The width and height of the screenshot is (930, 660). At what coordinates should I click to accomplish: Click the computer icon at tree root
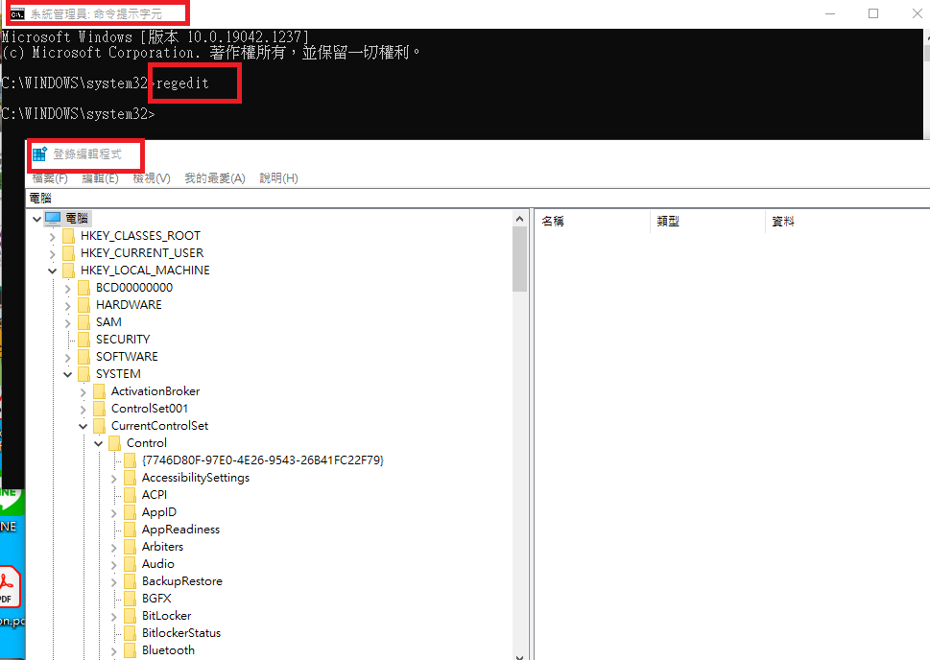[53, 218]
